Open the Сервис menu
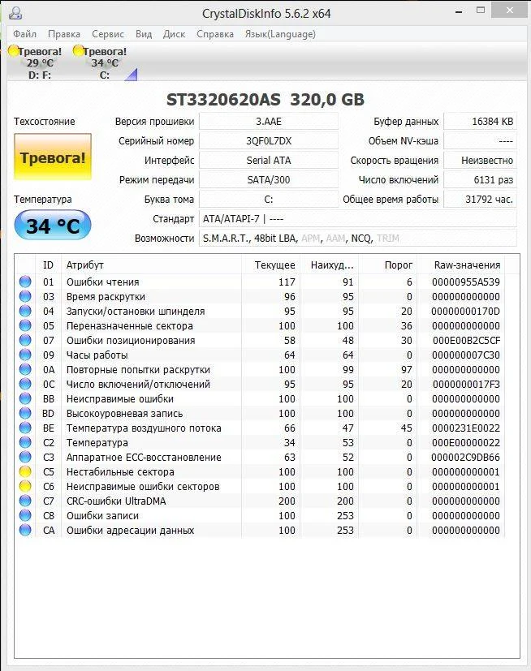Screen dimensions: 531x671 [x=107, y=34]
